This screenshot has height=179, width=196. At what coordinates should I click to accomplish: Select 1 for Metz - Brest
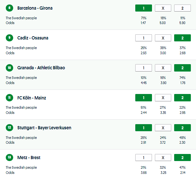[x=144, y=158]
